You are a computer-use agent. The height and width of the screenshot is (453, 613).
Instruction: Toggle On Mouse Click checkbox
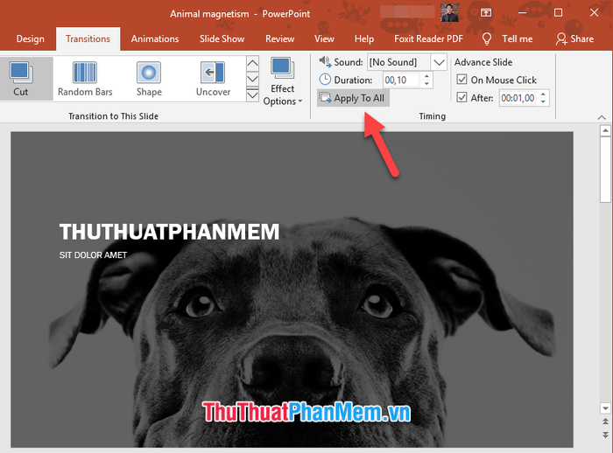(x=462, y=80)
